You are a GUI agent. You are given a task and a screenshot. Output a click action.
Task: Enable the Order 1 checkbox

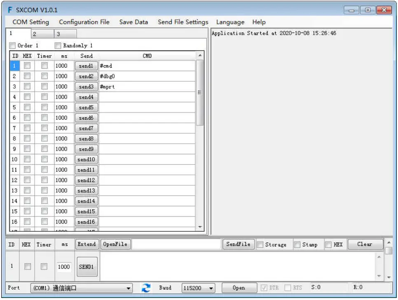point(13,45)
